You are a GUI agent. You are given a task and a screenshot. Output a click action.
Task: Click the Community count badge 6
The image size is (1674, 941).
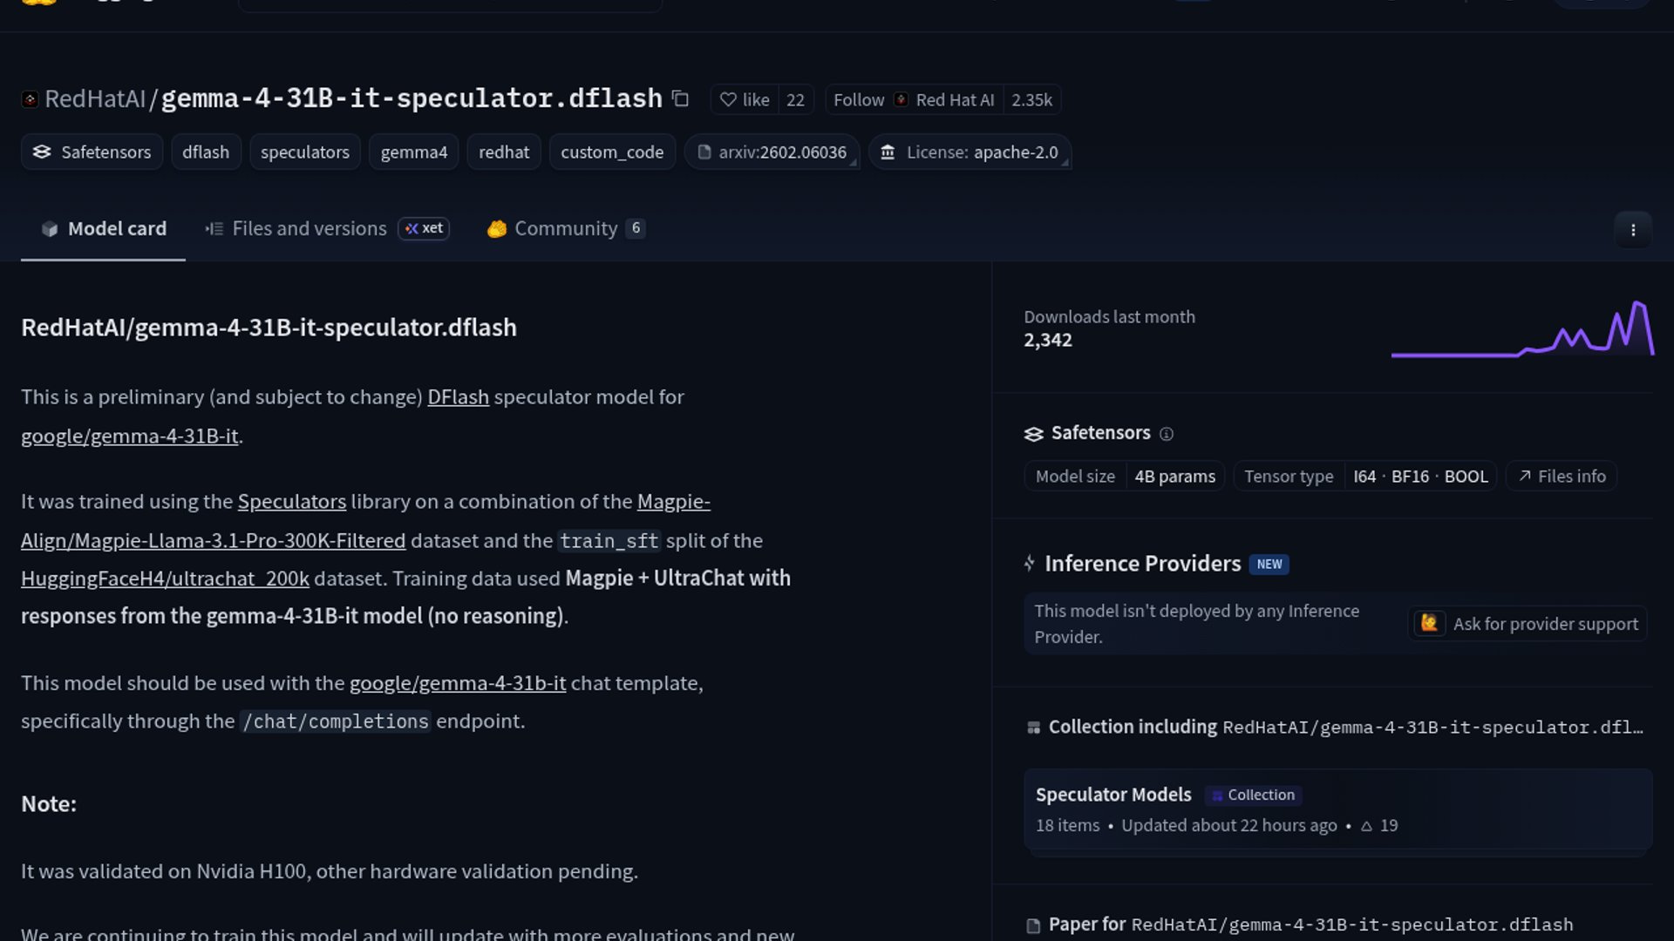click(x=636, y=228)
